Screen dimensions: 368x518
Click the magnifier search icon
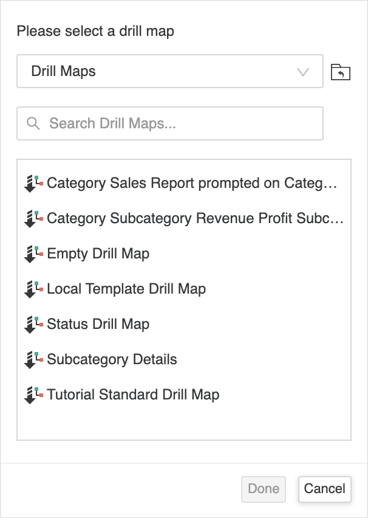[x=33, y=124]
